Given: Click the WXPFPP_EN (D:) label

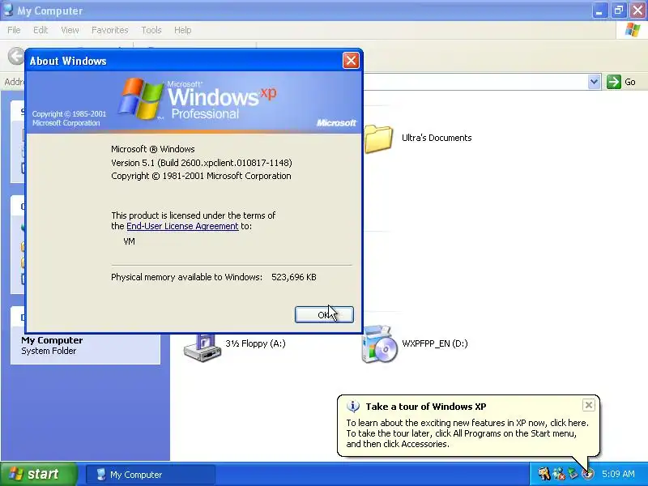Looking at the screenshot, I should (x=435, y=343).
